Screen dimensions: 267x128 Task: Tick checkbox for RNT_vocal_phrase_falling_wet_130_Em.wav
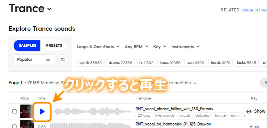(x=14, y=112)
